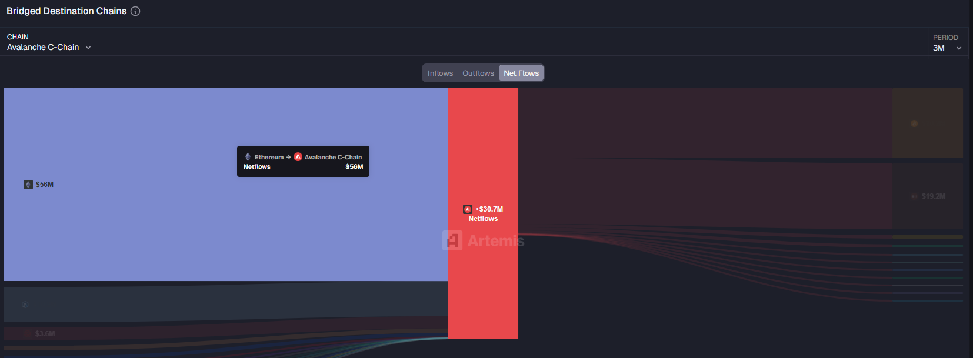This screenshot has width=973, height=358.
Task: Click the $56M flow label
Action: point(45,185)
